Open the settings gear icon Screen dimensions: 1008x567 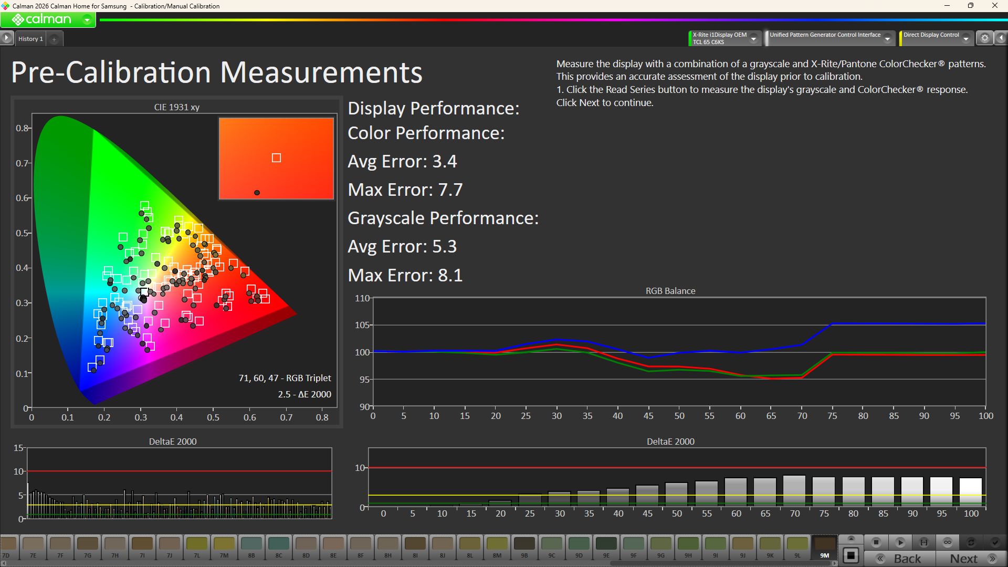pos(985,38)
